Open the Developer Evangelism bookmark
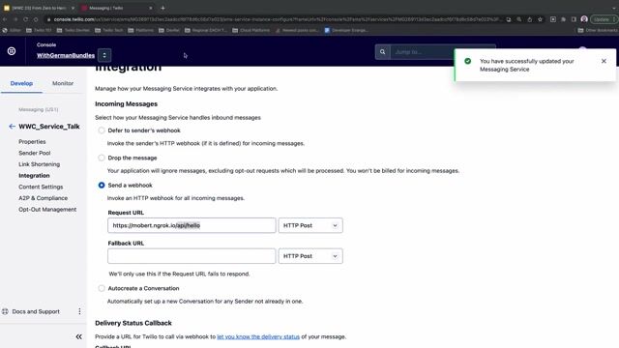Image resolution: width=619 pixels, height=348 pixels. [346, 30]
